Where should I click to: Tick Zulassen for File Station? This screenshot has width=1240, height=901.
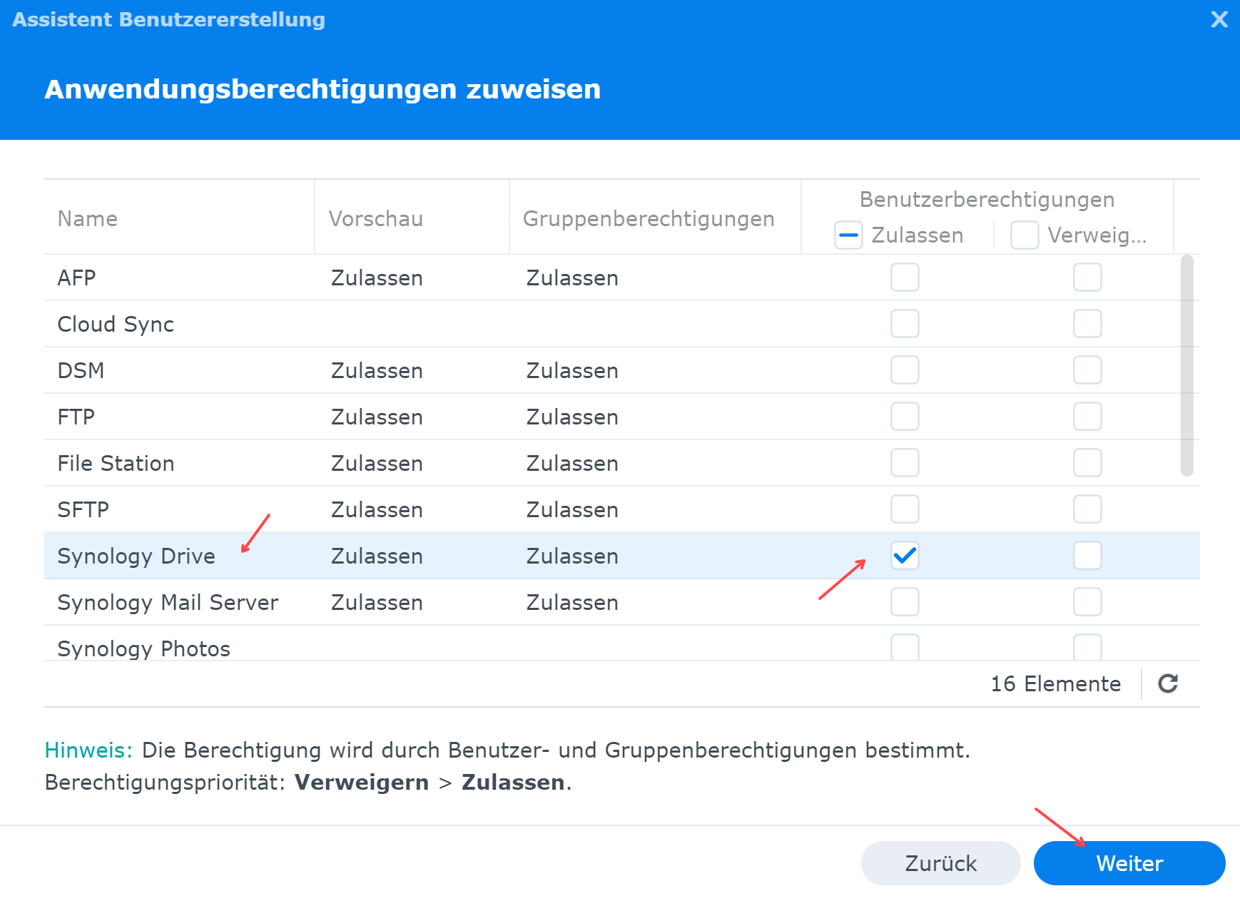905,463
